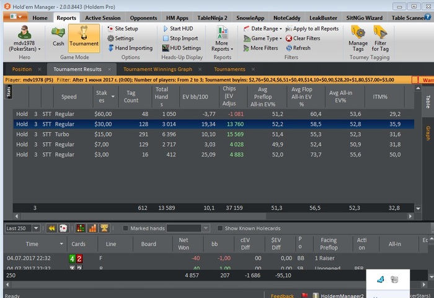Screen dimensions: 434x298
Task: Click the playing cards replayer icon
Action: [63, 228]
